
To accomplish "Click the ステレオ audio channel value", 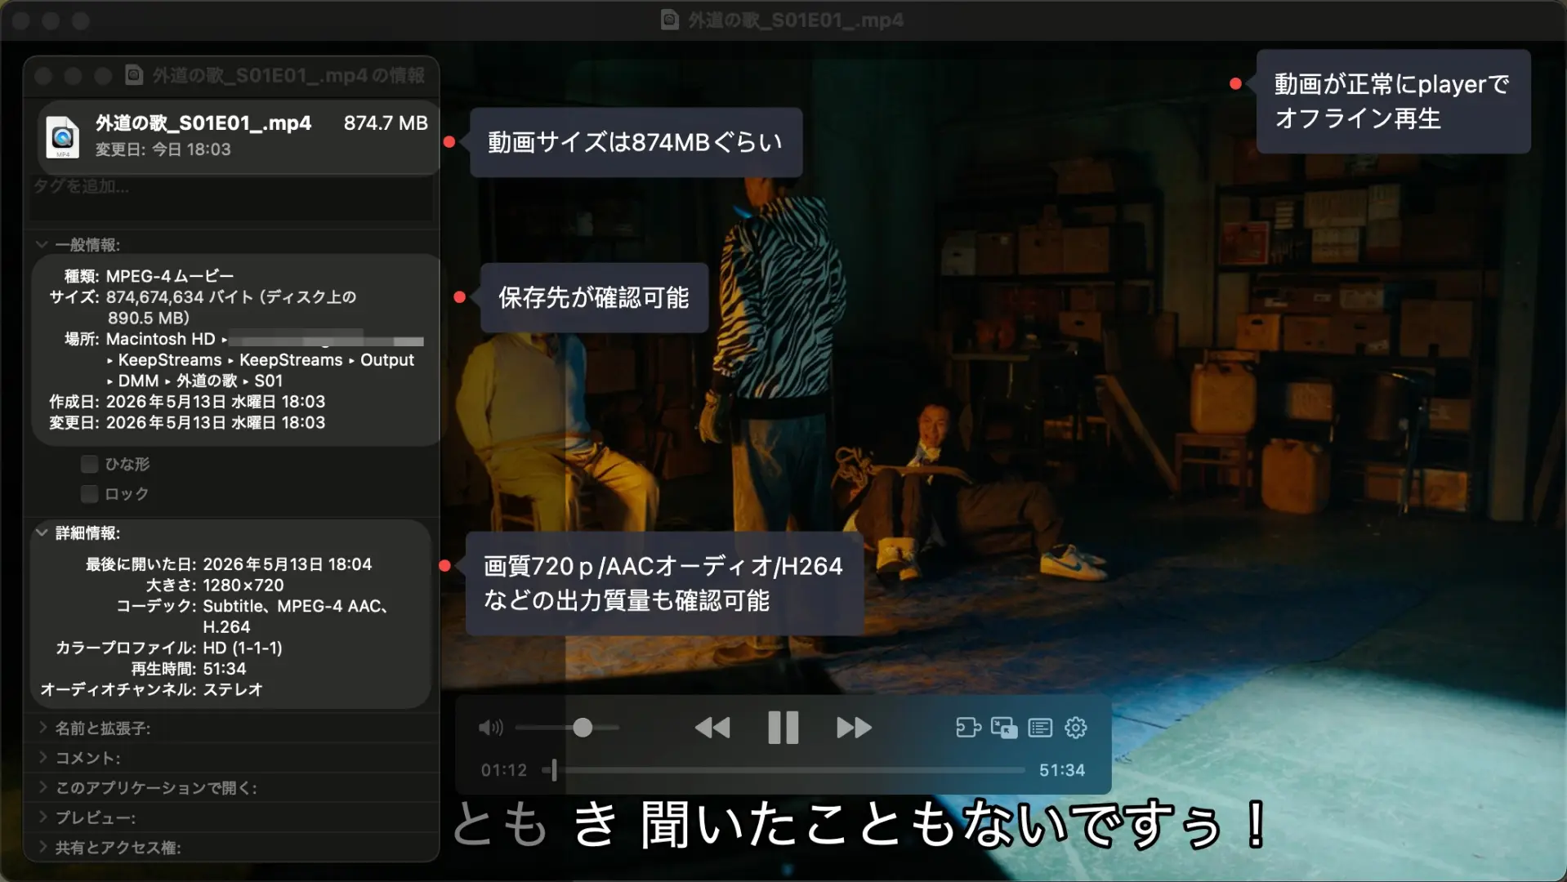I will pyautogui.click(x=233, y=689).
